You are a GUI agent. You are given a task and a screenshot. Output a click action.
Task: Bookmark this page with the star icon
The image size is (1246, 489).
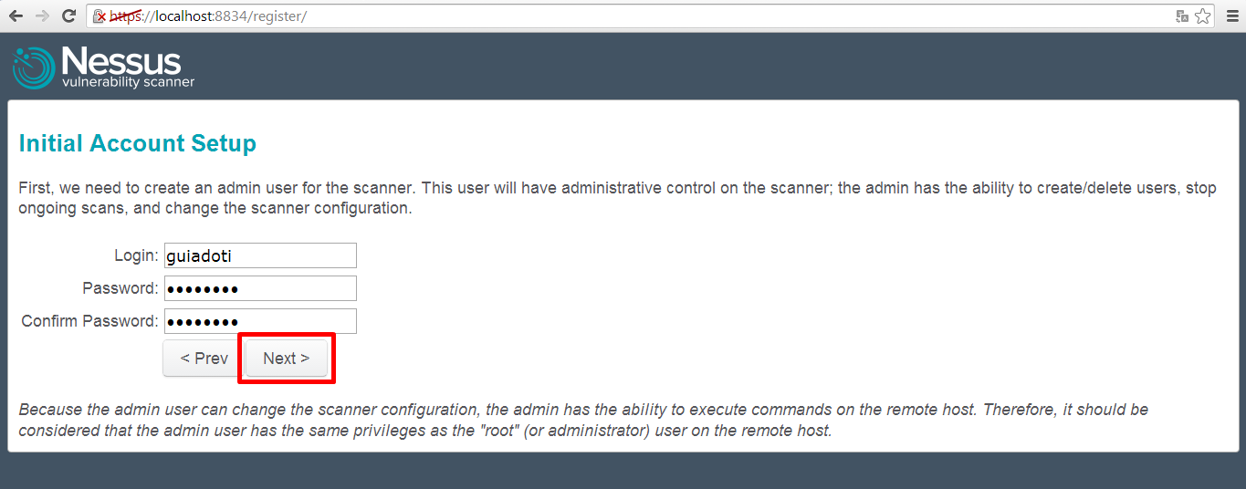(1202, 16)
